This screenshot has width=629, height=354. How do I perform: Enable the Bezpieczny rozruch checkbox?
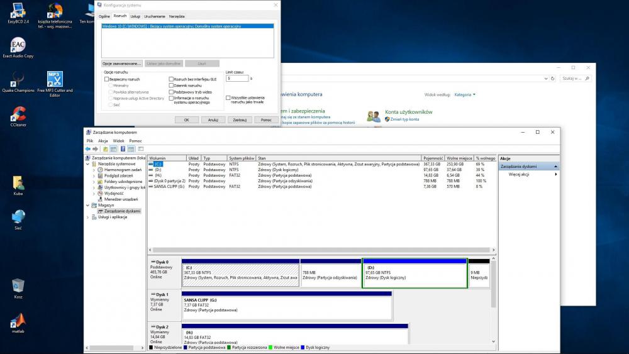(x=107, y=79)
